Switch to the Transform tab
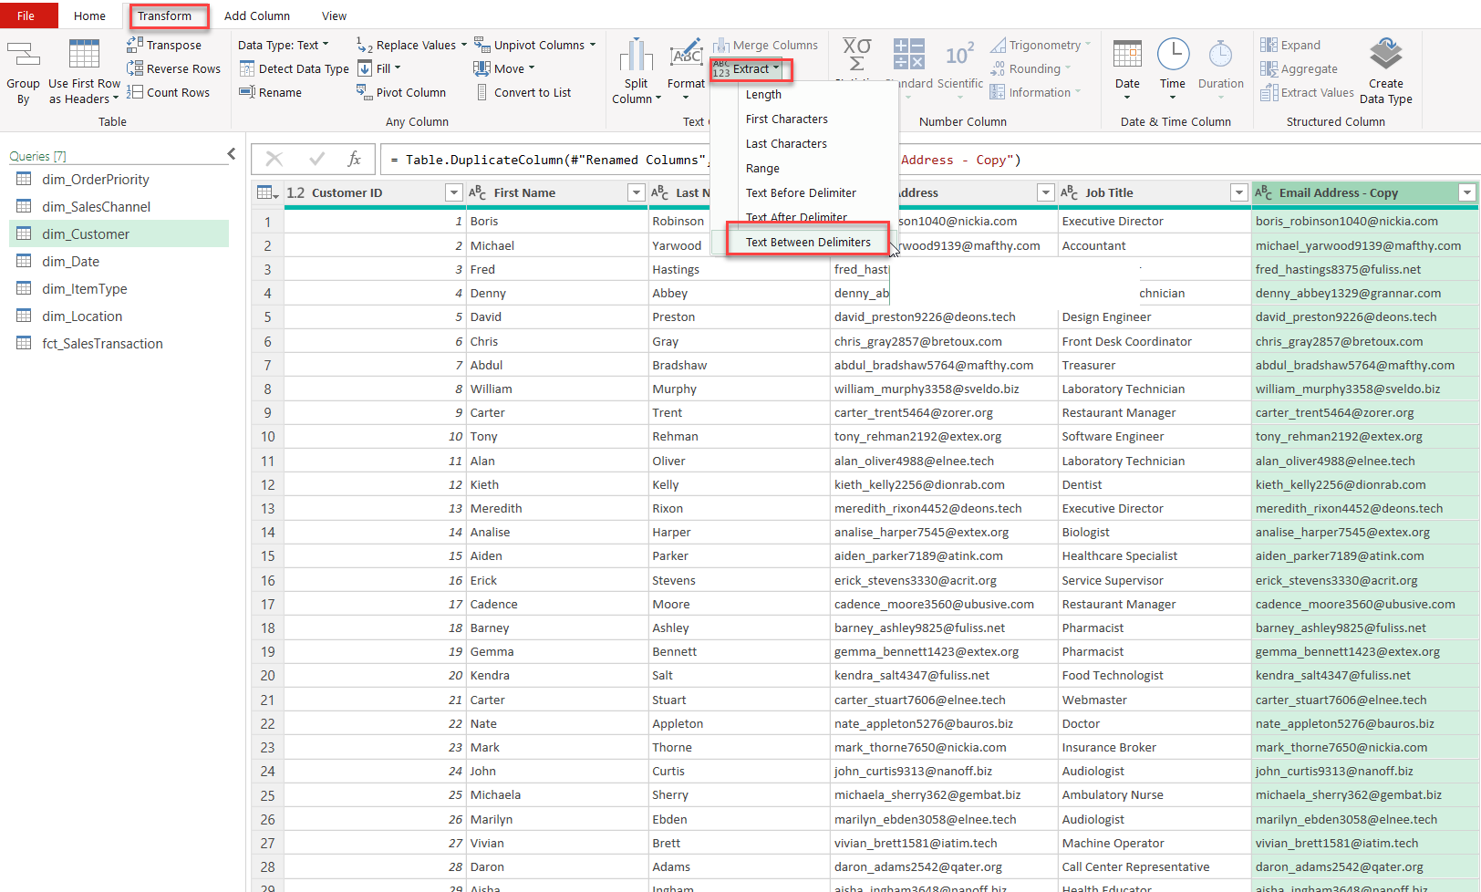Viewport: 1481px width, 892px height. tap(165, 16)
